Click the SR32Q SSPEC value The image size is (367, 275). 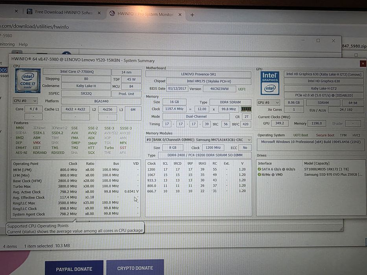click(x=86, y=93)
